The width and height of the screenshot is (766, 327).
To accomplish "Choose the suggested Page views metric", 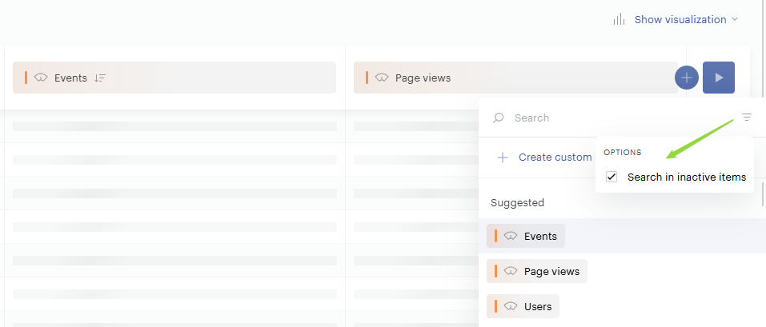I will click(x=537, y=271).
